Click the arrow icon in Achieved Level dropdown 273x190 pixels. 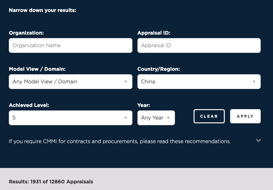(126, 118)
